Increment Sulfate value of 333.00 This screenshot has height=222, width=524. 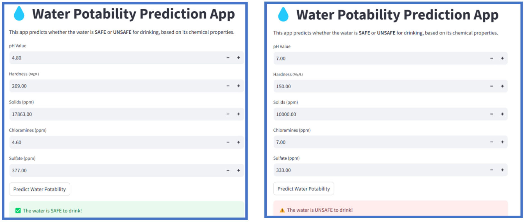(502, 170)
